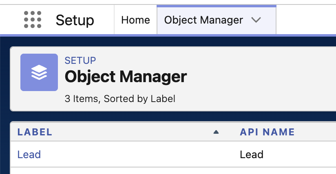Click the SETUP breadcrumb label
336x174 pixels.
80,61
